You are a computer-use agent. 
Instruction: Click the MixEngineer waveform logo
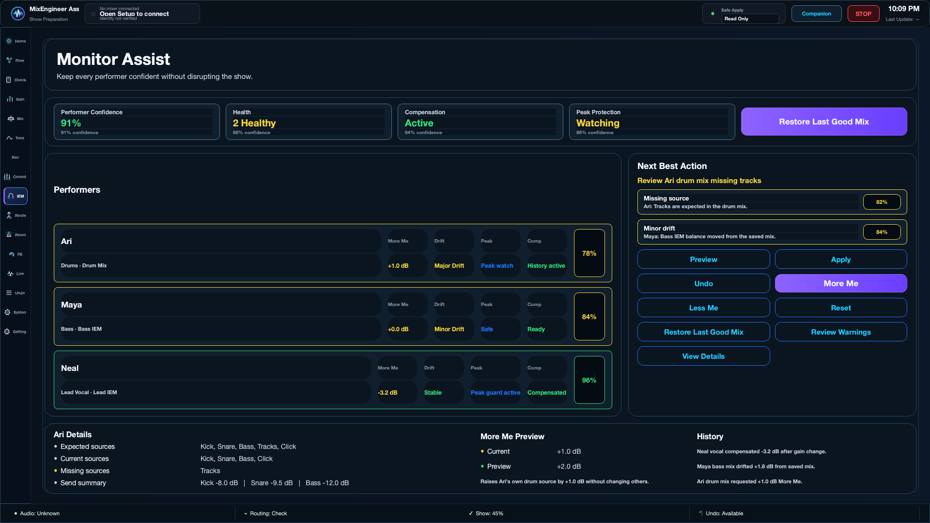point(18,14)
